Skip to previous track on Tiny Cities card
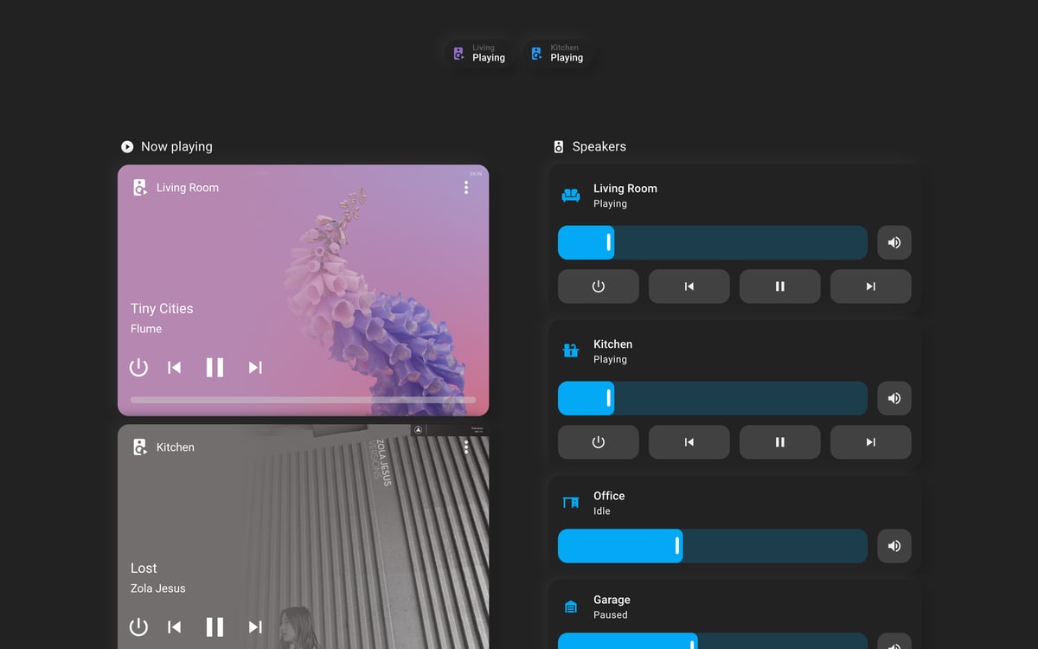1038x649 pixels. pos(175,368)
